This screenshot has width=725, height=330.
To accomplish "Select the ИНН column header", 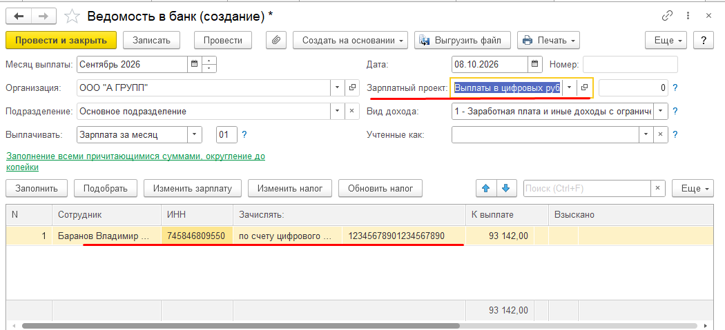I will pos(197,215).
